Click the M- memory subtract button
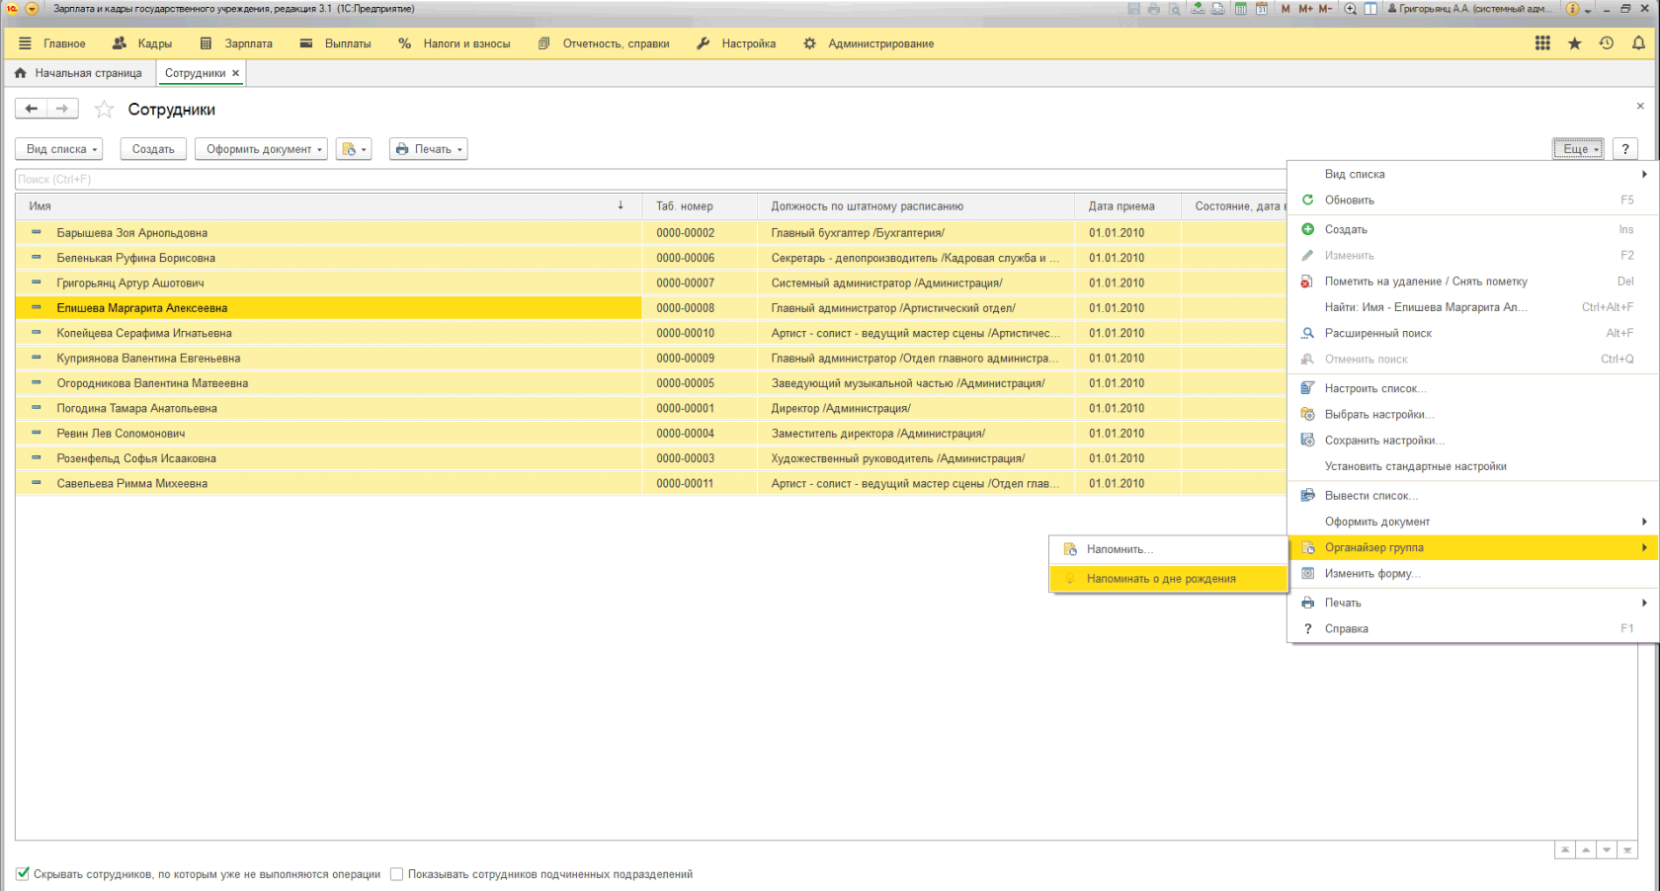 [1325, 9]
